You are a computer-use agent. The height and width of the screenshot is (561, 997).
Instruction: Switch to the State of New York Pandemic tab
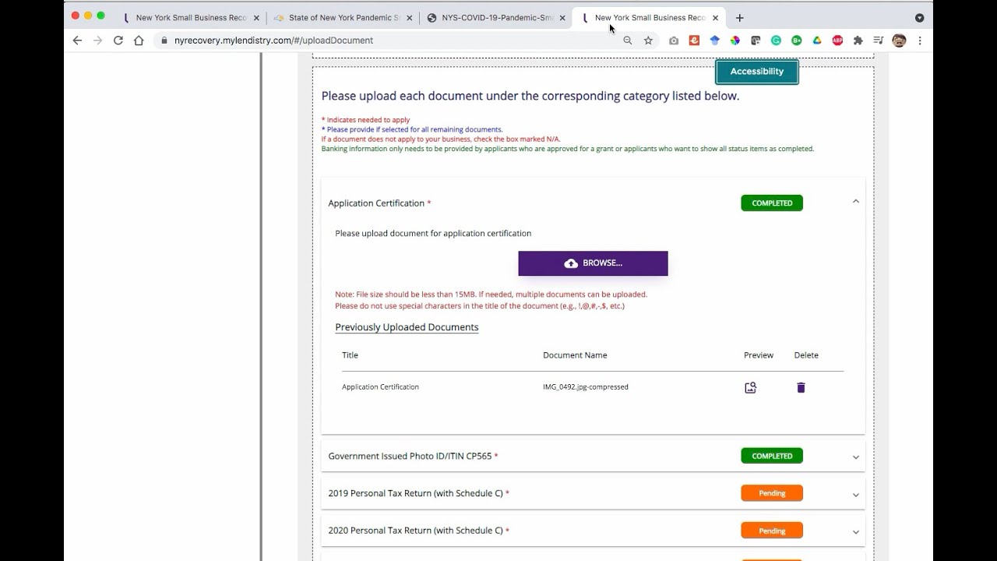click(x=344, y=17)
